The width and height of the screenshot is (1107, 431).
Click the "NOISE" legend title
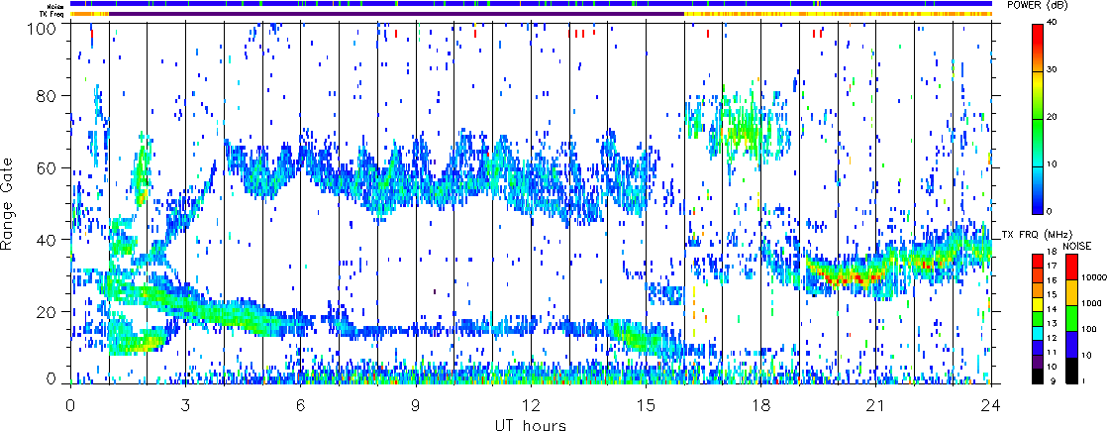point(1078,245)
